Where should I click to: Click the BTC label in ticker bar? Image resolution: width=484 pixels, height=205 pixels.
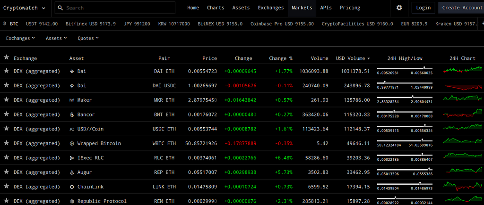point(14,24)
